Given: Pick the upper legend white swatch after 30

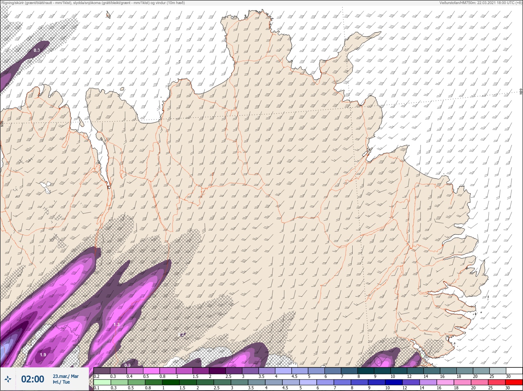Looking at the screenshot, I should point(514,371).
